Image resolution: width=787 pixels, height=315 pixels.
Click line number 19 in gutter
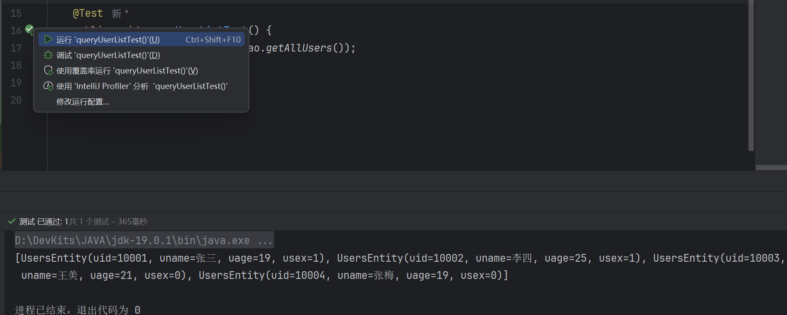(x=16, y=83)
